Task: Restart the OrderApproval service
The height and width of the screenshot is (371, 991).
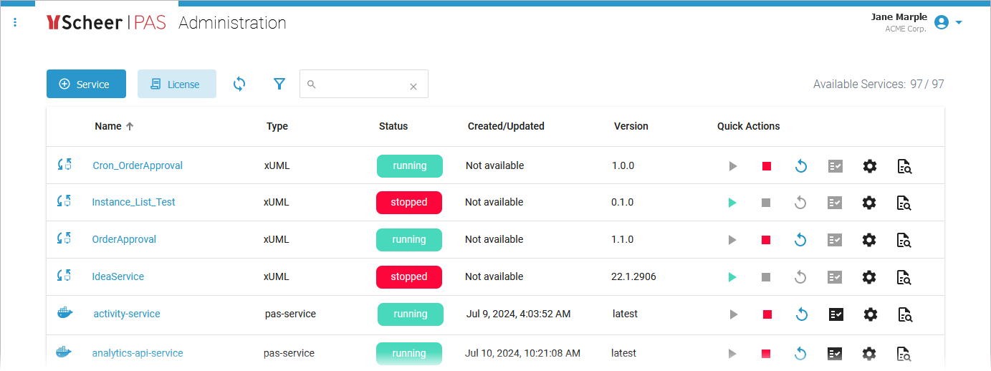Action: pos(800,240)
